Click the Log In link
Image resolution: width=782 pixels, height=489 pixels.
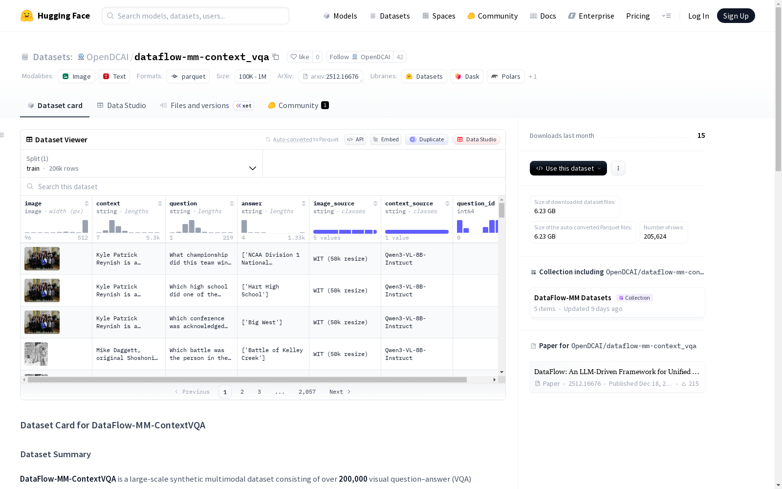[698, 16]
